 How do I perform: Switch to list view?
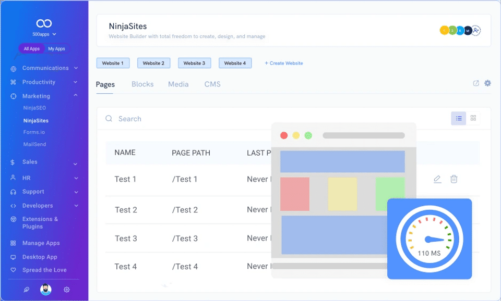[459, 118]
